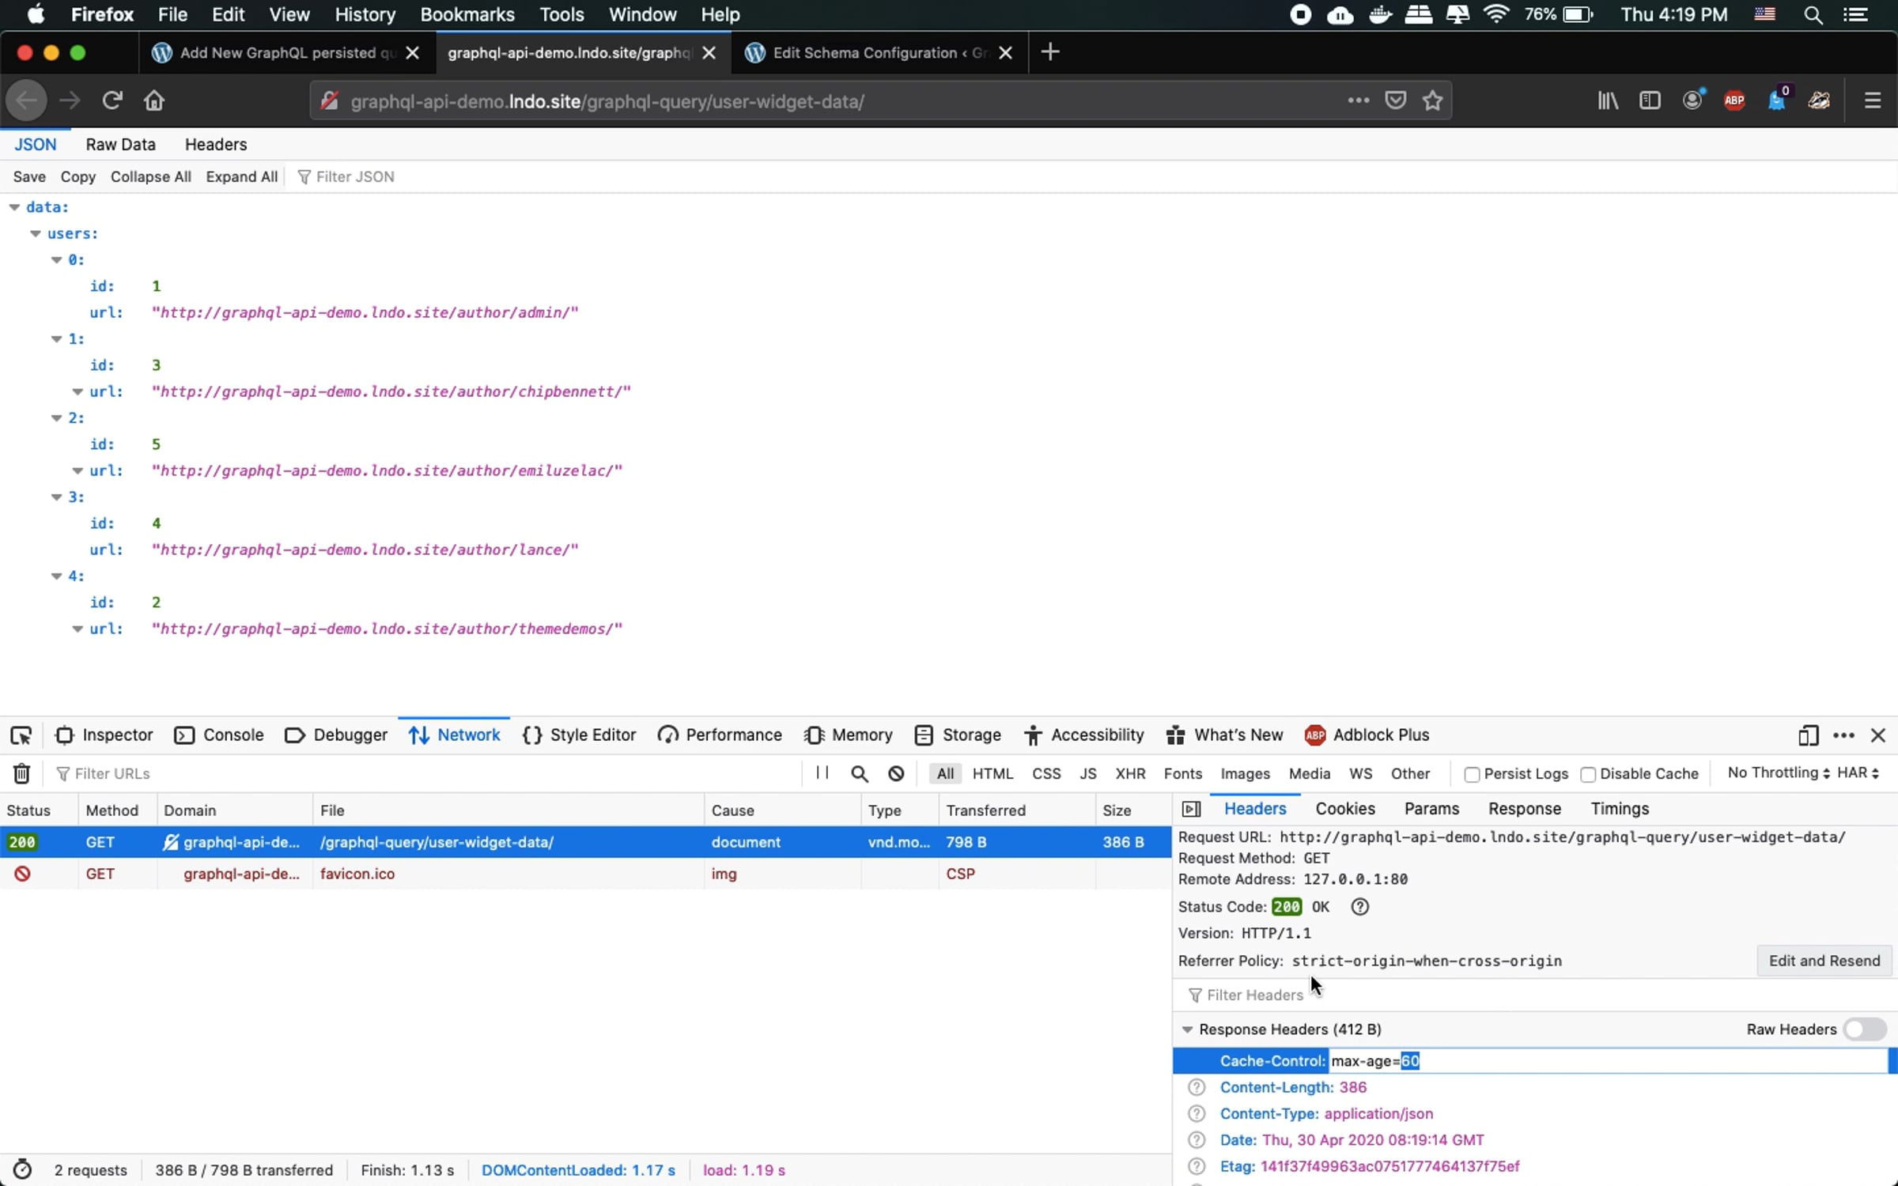Viewport: 1898px width, 1186px height.
Task: Go to the Firefox home page
Action: coord(153,100)
